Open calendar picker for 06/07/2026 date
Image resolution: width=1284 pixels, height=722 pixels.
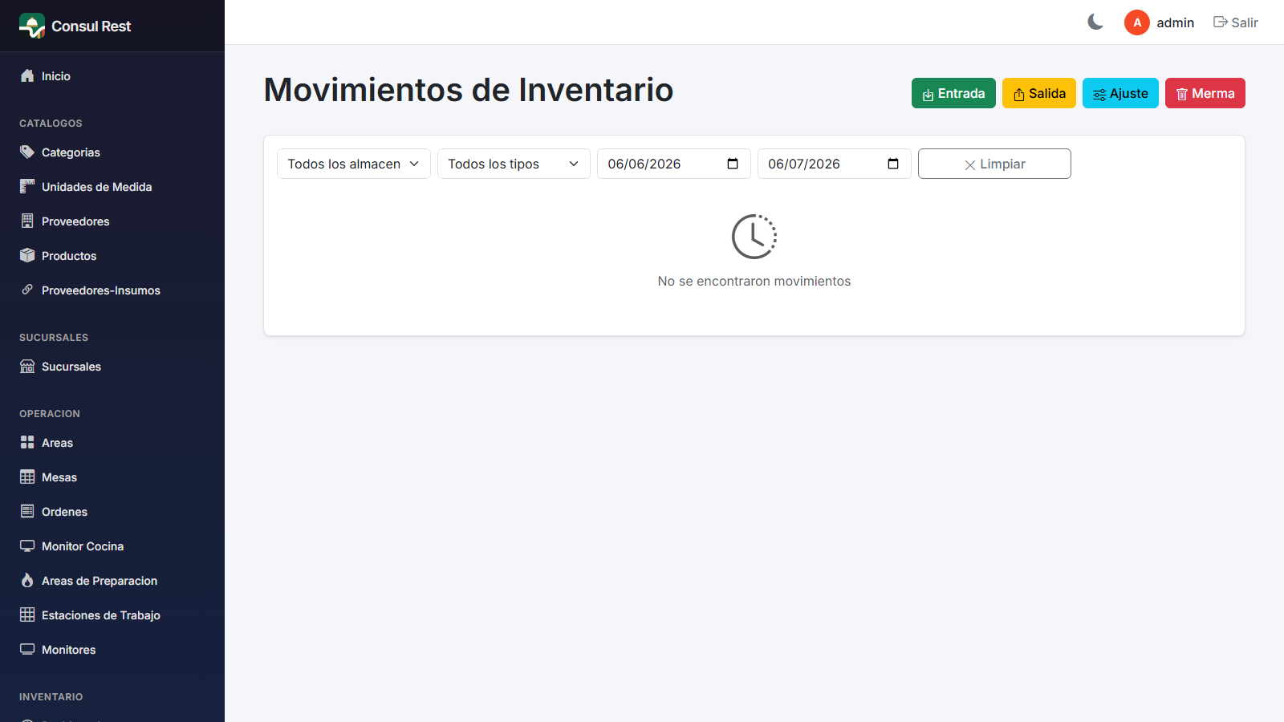click(x=893, y=164)
